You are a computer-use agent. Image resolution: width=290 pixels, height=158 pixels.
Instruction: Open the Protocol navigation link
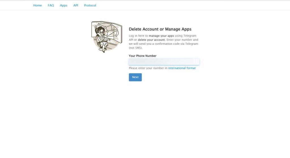point(90,5)
